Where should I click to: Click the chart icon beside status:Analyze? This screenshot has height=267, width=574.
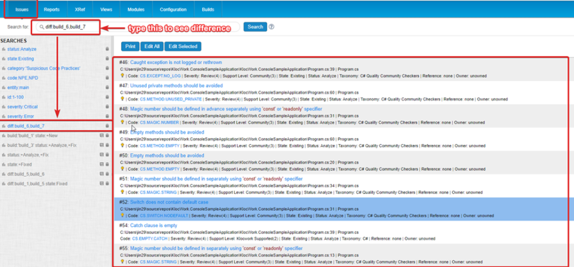tap(3, 49)
